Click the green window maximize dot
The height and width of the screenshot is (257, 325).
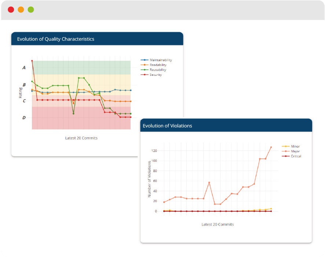click(31, 10)
